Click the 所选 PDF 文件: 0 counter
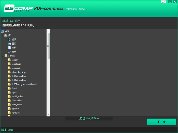Image resolution: width=178 pixels, height=133 pixels. (x=89, y=118)
